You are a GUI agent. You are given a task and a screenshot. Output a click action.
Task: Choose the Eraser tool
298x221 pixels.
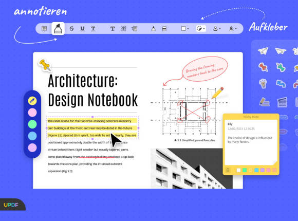[164, 29]
